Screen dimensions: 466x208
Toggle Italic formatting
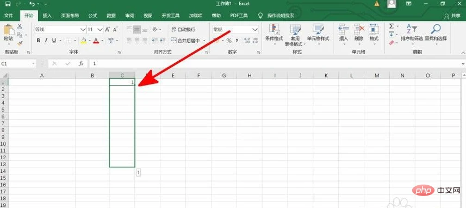[46, 41]
